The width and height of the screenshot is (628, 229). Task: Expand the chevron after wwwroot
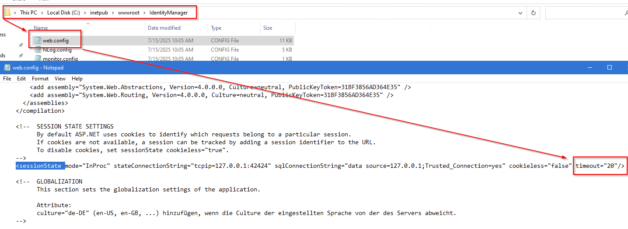144,13
